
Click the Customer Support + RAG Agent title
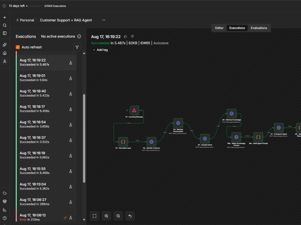pos(66,20)
